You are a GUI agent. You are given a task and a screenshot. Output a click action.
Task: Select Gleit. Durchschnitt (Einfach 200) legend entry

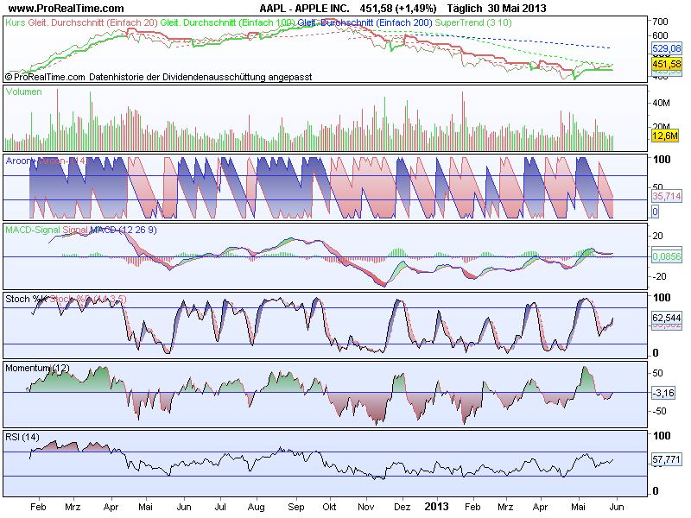click(x=365, y=22)
